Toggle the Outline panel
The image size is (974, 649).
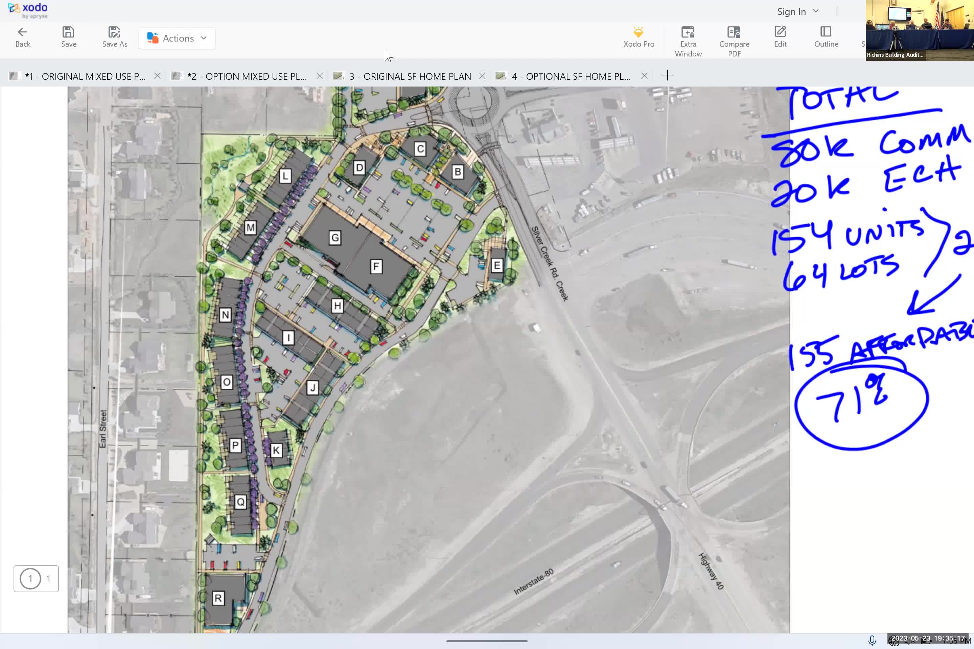(x=826, y=37)
